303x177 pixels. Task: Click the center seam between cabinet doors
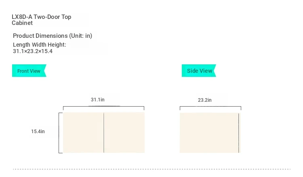[104, 133]
